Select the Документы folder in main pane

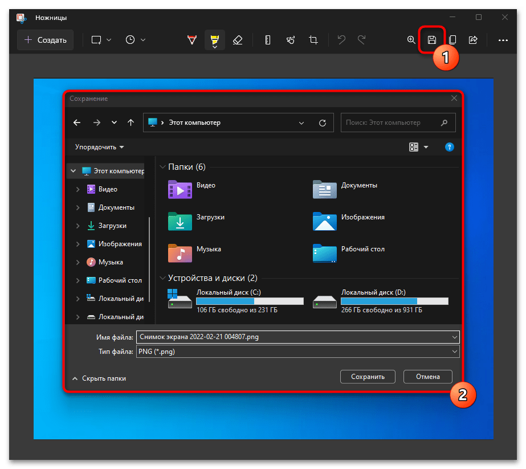coord(345,189)
